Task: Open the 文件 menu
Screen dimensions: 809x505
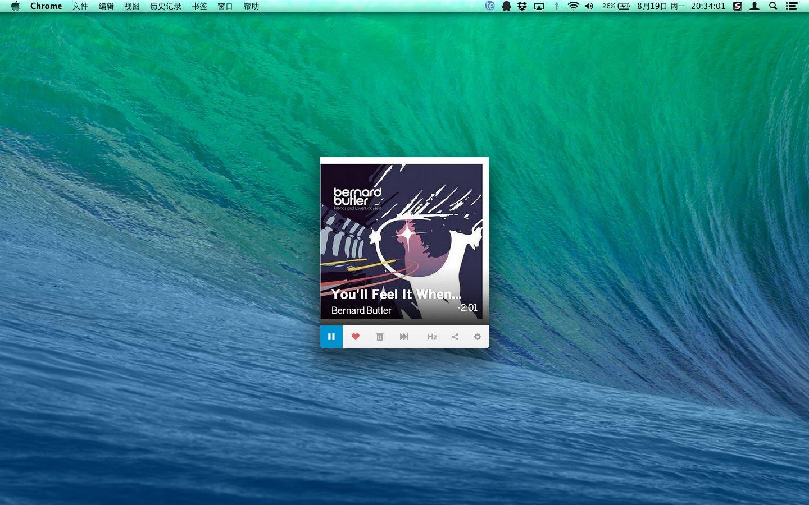Action: click(80, 6)
